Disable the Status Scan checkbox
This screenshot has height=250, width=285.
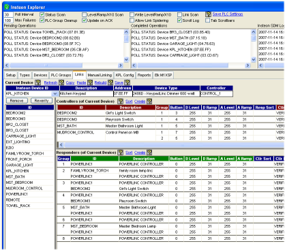[42, 14]
